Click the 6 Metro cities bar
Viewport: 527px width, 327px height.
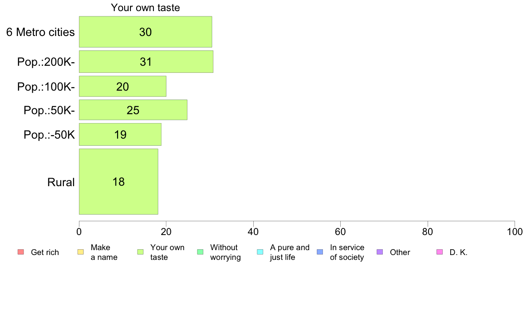click(x=146, y=32)
